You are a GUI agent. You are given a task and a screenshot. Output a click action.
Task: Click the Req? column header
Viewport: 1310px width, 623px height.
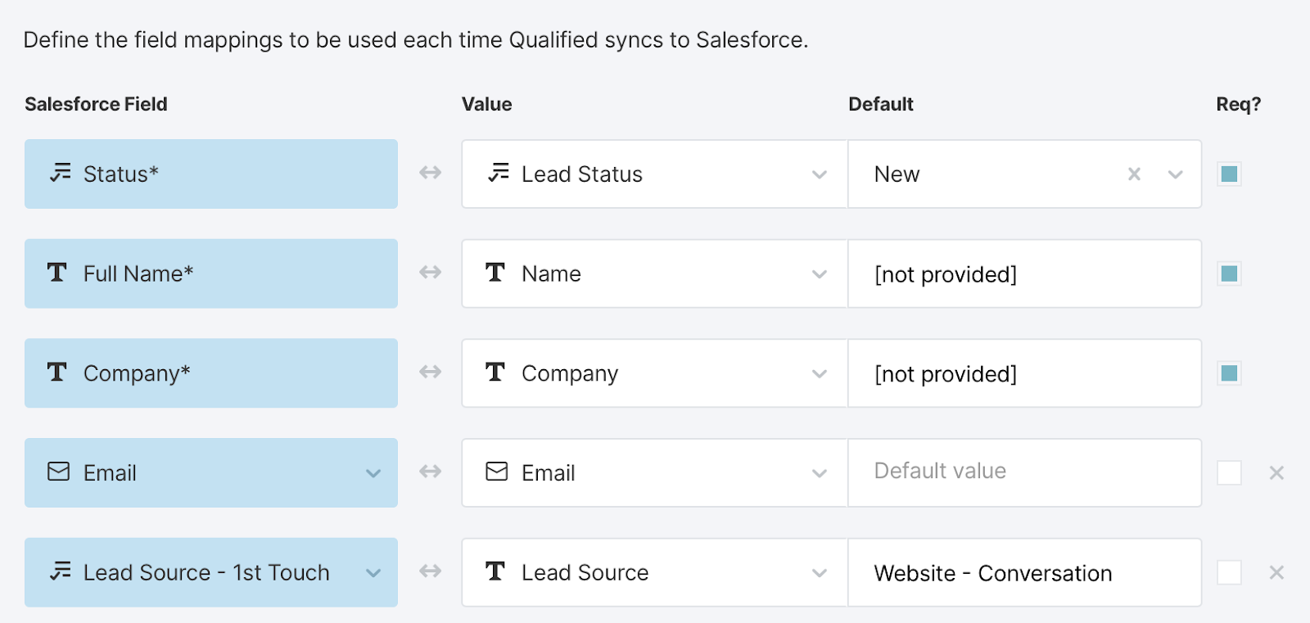click(1239, 104)
